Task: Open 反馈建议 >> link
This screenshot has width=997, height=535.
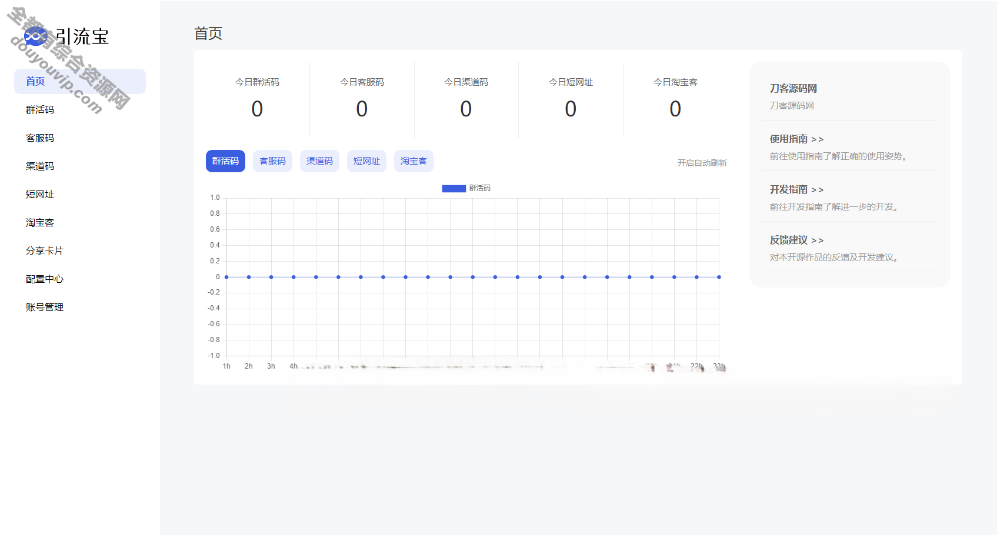Action: [x=796, y=240]
